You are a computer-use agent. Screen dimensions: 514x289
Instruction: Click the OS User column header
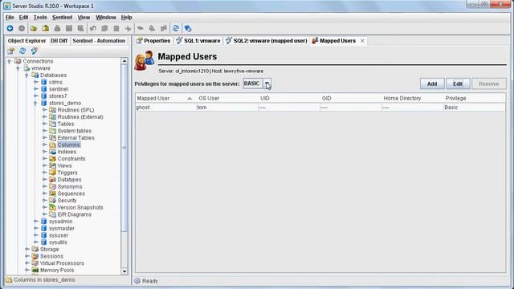pyautogui.click(x=226, y=98)
